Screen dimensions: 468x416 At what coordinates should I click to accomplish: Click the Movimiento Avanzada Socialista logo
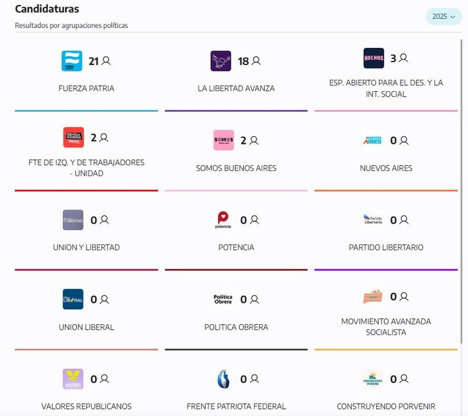click(x=373, y=296)
